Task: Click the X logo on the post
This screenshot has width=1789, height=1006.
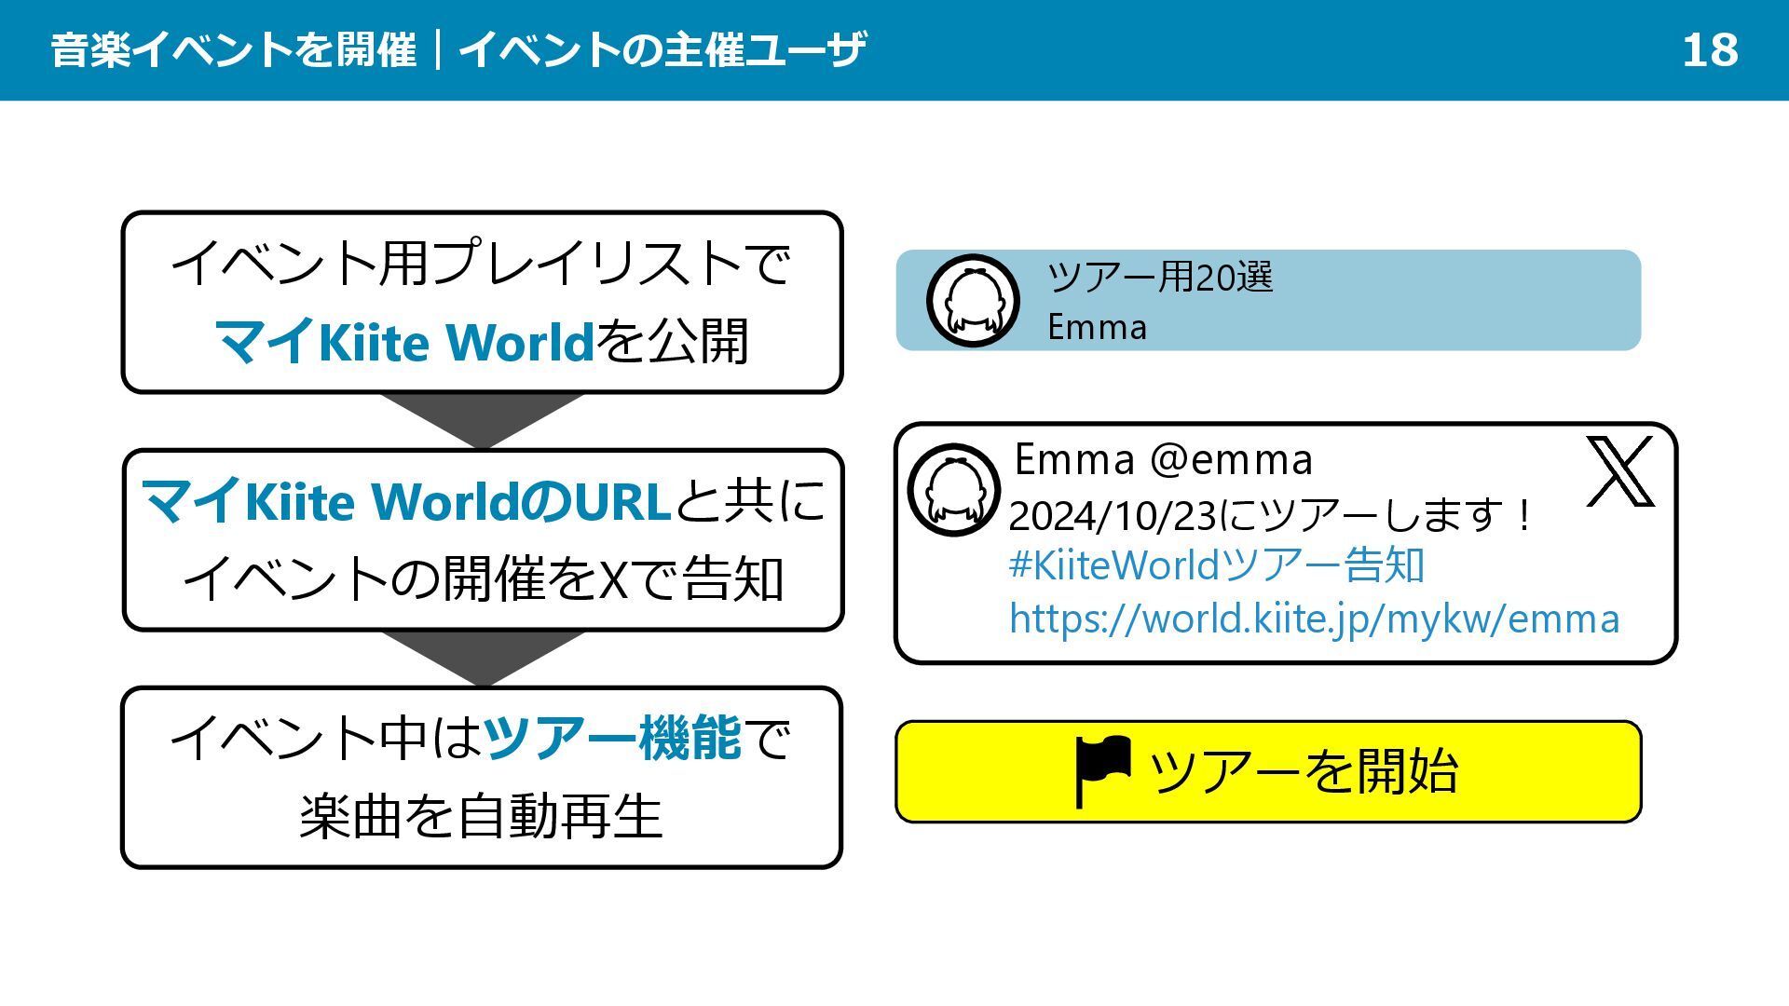Action: click(x=1620, y=471)
